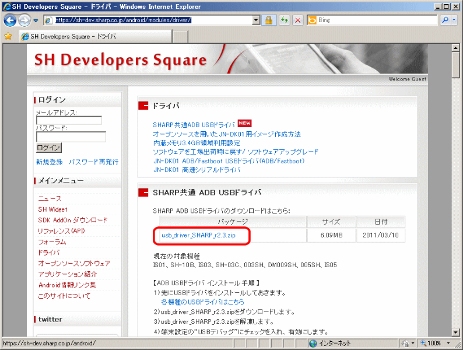Click the green Refresh arrows button

pyautogui.click(x=285, y=20)
